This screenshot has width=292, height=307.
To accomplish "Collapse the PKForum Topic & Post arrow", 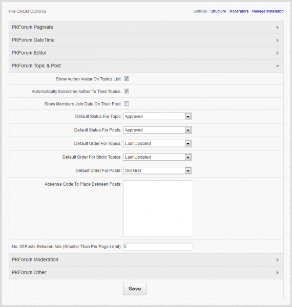I will click(x=278, y=66).
